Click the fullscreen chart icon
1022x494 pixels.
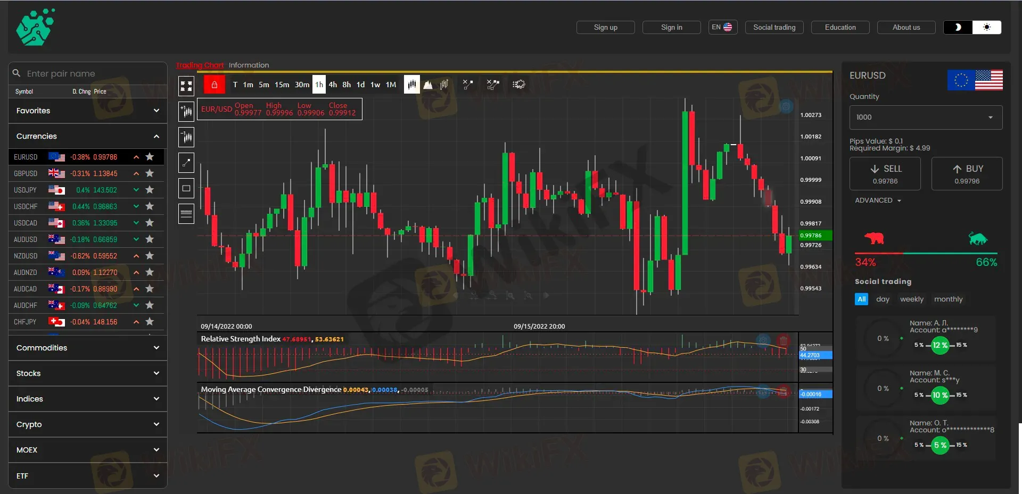[186, 85]
